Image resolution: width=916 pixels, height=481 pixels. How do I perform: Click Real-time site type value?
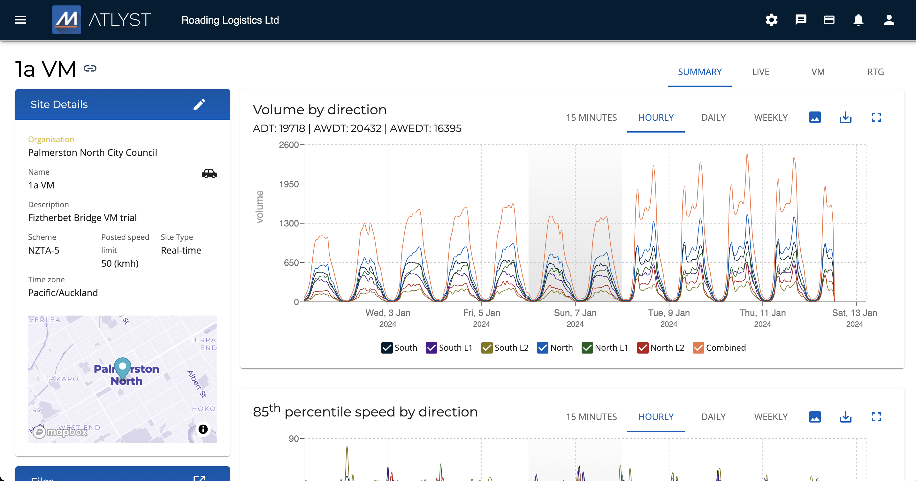tap(181, 250)
